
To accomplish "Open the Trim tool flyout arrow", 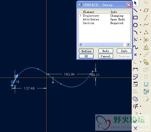I will 140,106.
